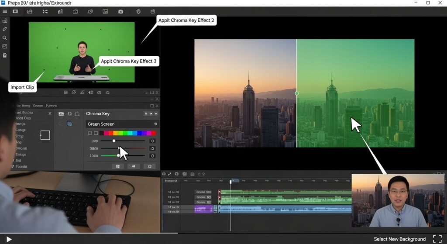The width and height of the screenshot is (447, 244).
Task: Pick the blue swatch in color strip
Action: (140, 133)
